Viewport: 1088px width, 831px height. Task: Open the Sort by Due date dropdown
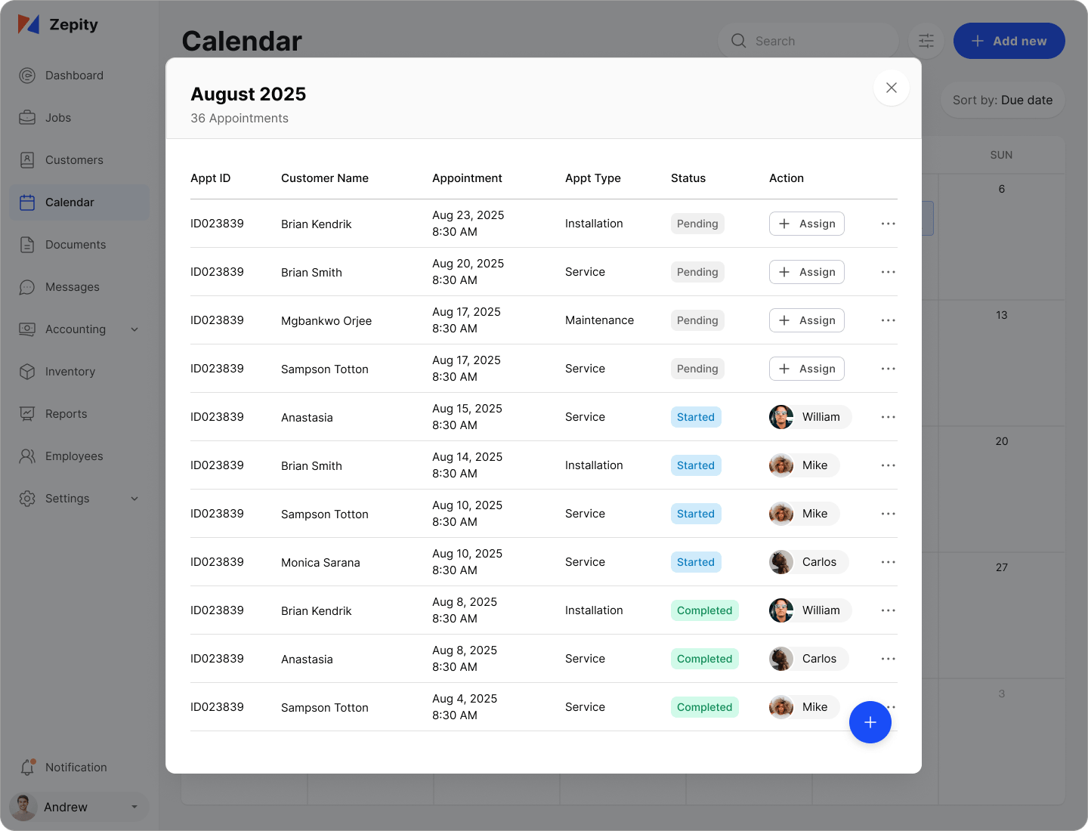point(1002,100)
